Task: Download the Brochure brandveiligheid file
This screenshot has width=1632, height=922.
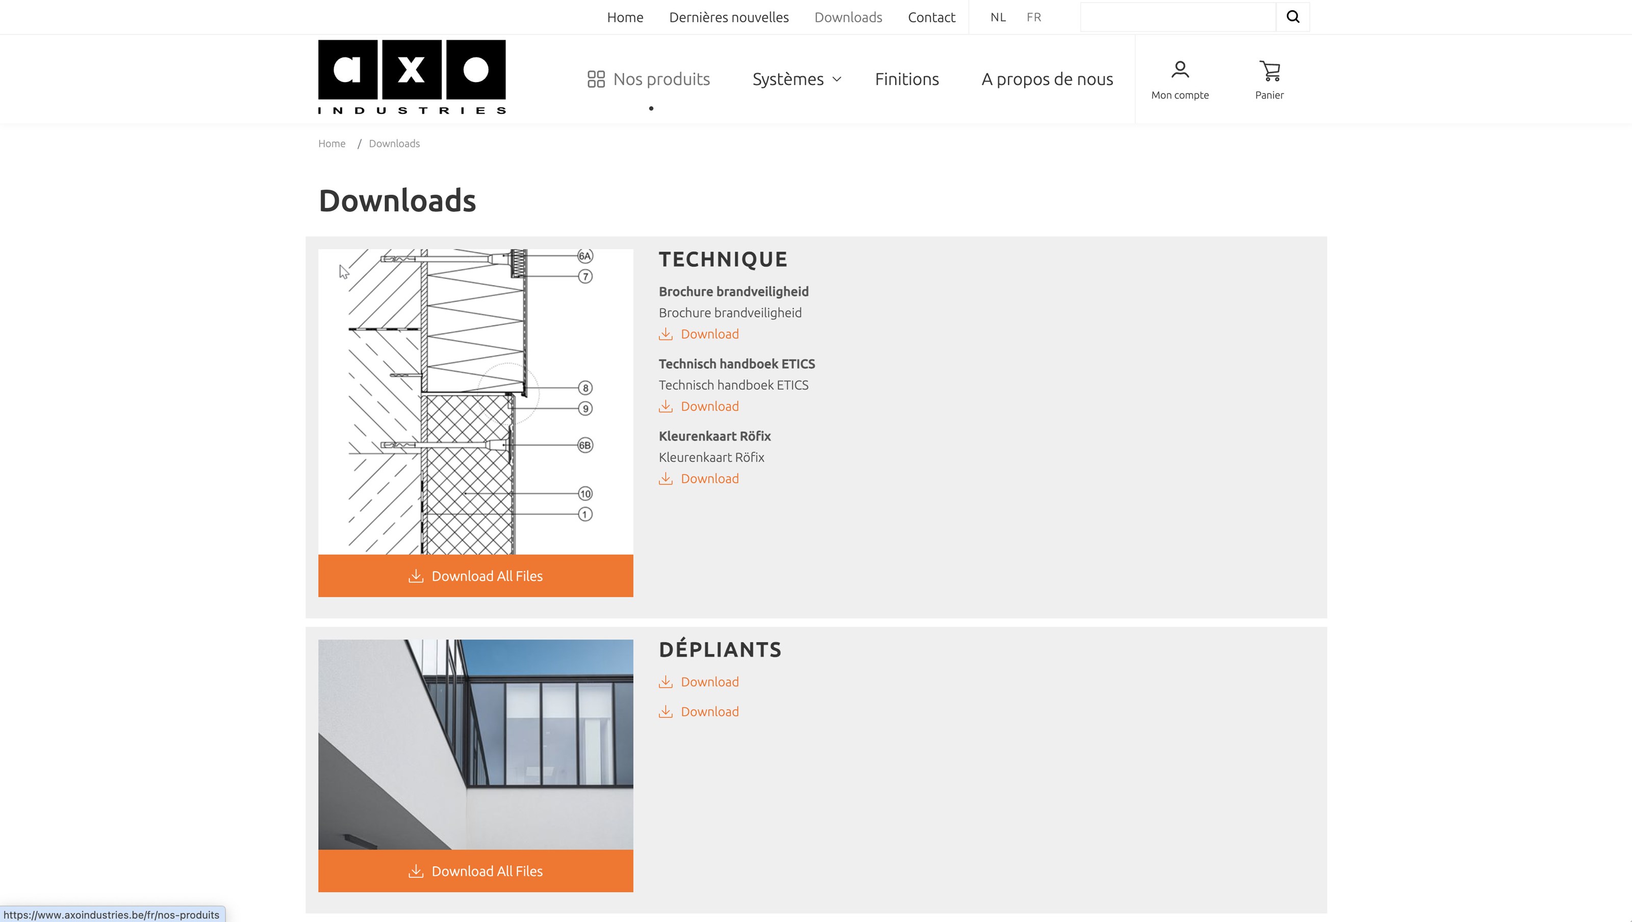Action: point(709,334)
